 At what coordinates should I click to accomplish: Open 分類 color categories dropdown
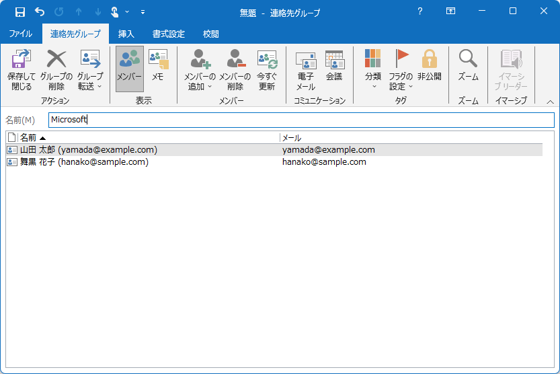[x=373, y=70]
